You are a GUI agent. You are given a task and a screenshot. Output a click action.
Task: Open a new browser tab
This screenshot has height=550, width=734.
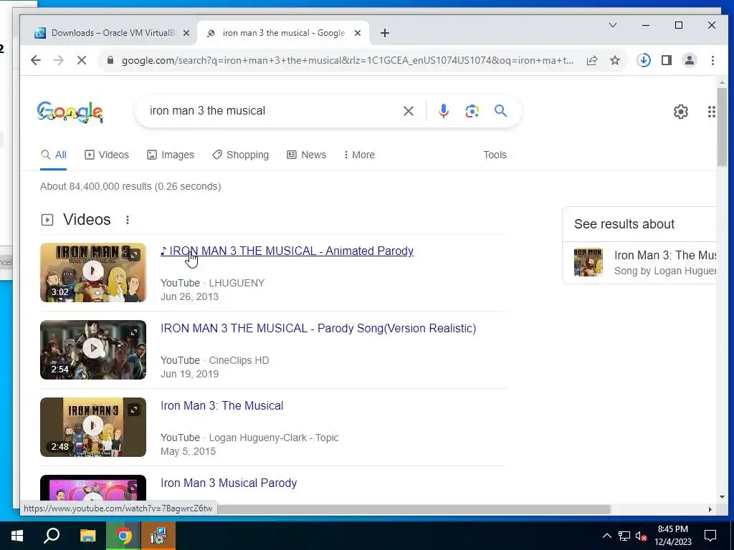[385, 33]
